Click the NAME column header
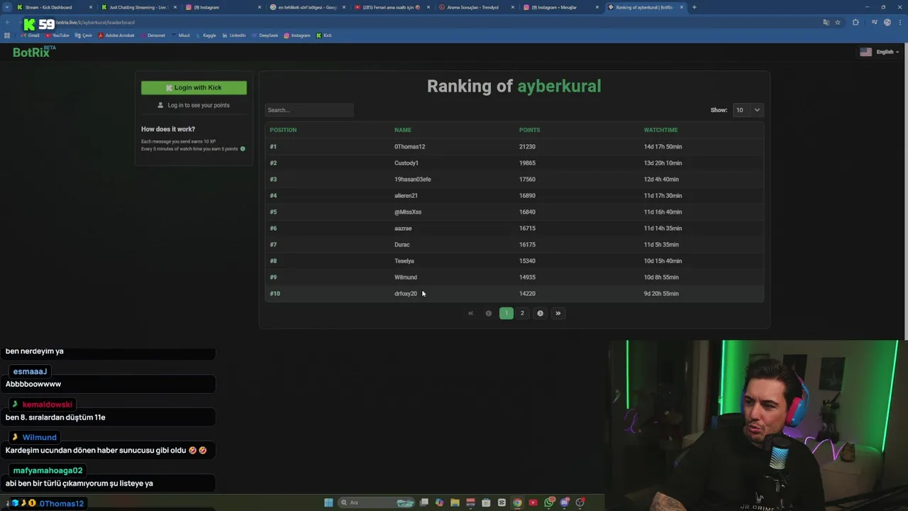 [402, 130]
